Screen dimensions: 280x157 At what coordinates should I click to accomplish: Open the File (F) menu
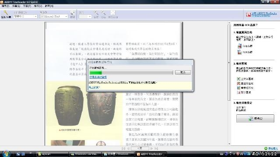[x=5, y=6]
